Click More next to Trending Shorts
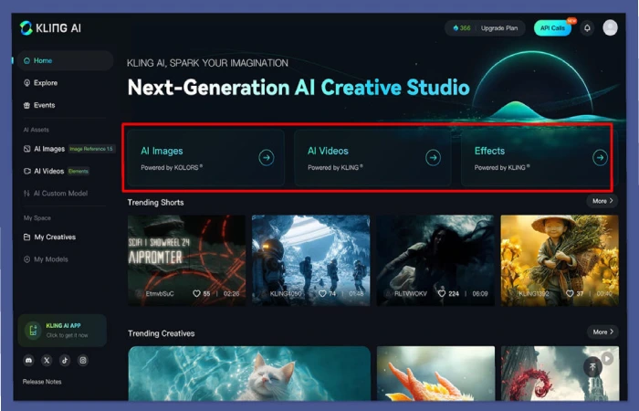Image resolution: width=639 pixels, height=411 pixels. 602,201
